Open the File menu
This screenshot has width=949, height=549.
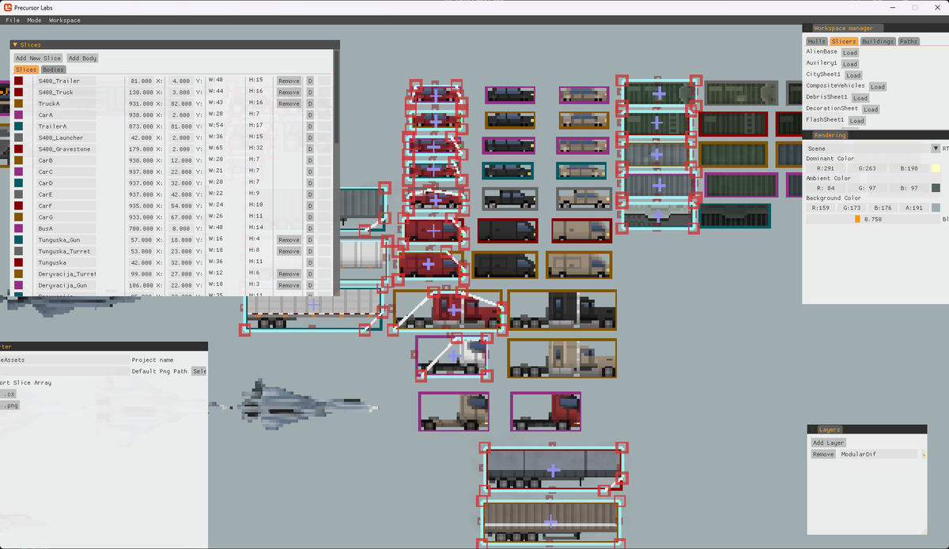[x=13, y=20]
